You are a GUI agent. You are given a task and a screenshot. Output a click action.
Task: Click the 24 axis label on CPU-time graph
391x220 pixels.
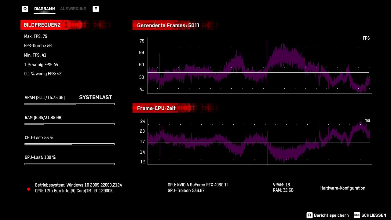coord(143,122)
